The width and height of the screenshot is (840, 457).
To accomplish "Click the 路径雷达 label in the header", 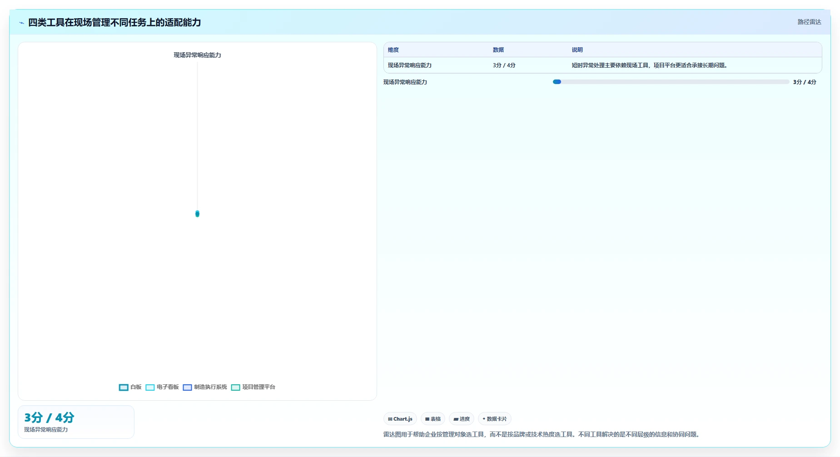I will [x=809, y=22].
